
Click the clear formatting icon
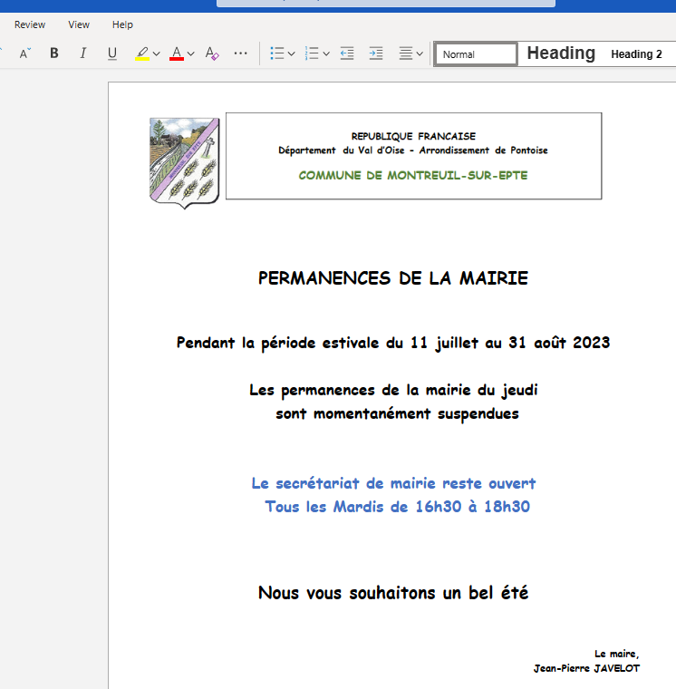point(212,53)
